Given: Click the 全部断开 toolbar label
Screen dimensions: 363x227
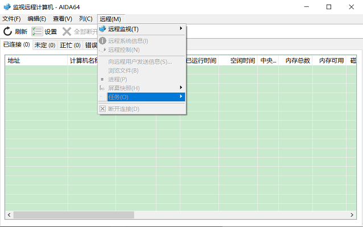Looking at the screenshot, I should 86,31.
